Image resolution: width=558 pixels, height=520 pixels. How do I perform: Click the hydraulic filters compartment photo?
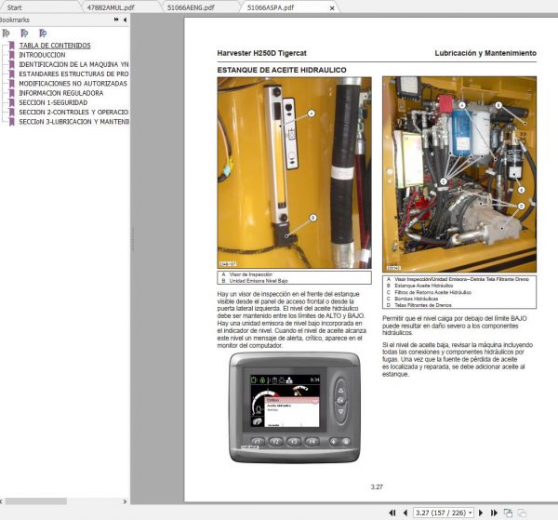click(x=459, y=174)
